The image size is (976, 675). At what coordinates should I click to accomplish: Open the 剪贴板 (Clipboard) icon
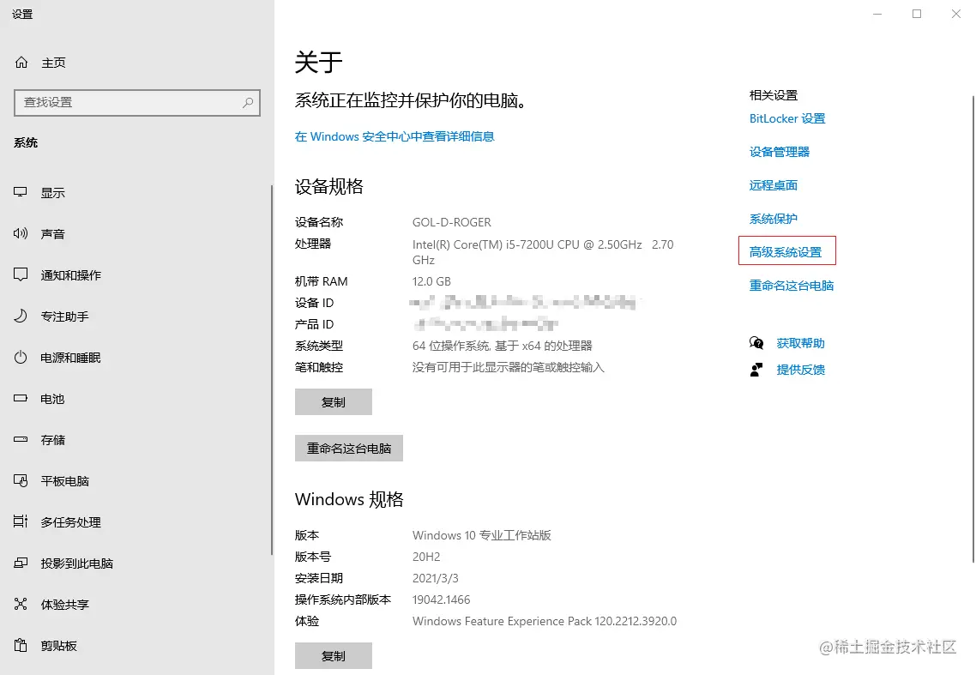[20, 645]
